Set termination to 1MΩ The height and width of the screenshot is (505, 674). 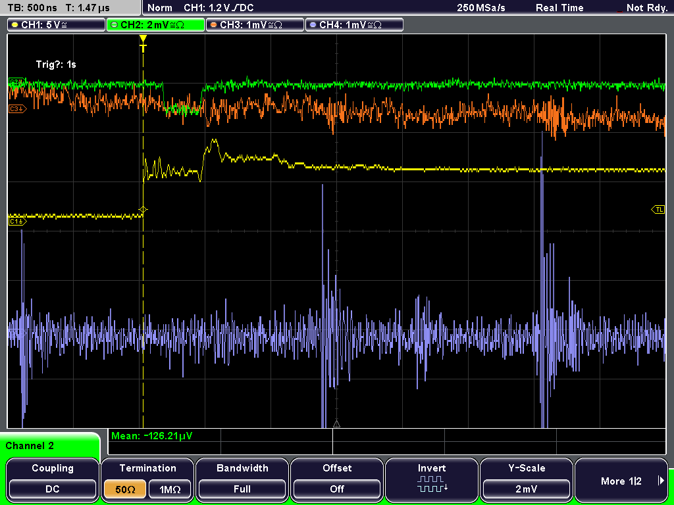coord(170,489)
